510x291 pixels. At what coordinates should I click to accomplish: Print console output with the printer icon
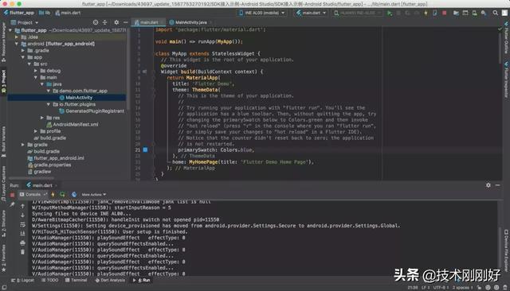click(x=22, y=242)
